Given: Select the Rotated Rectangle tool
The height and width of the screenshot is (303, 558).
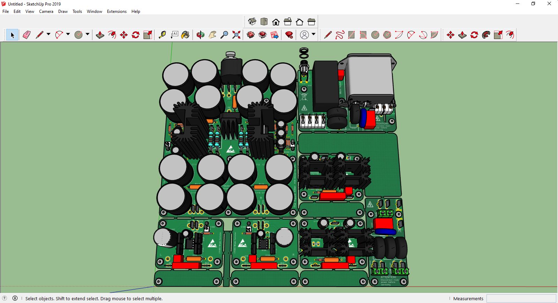Looking at the screenshot, I should click(x=363, y=35).
